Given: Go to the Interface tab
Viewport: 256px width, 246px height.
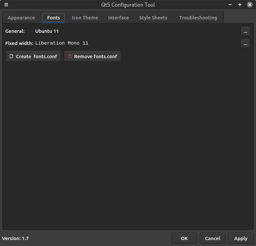Looking at the screenshot, I should coord(118,18).
